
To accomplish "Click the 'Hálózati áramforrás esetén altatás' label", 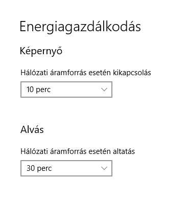I will [78, 151].
